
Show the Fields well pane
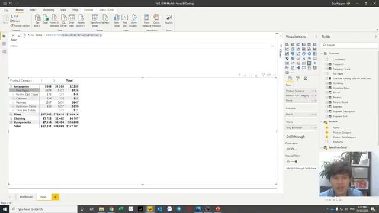(x=290, y=79)
